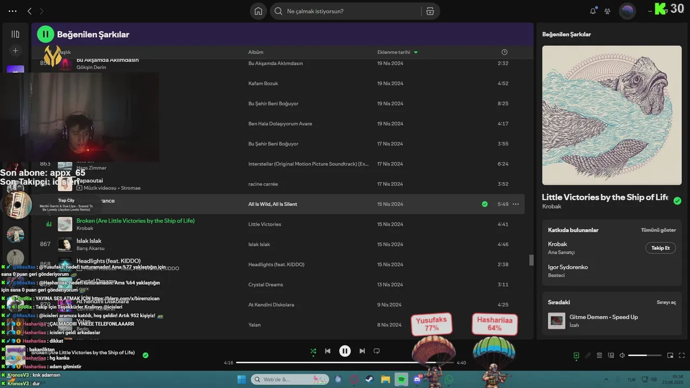
Task: Sort by the duration clock column
Action: (x=505, y=52)
